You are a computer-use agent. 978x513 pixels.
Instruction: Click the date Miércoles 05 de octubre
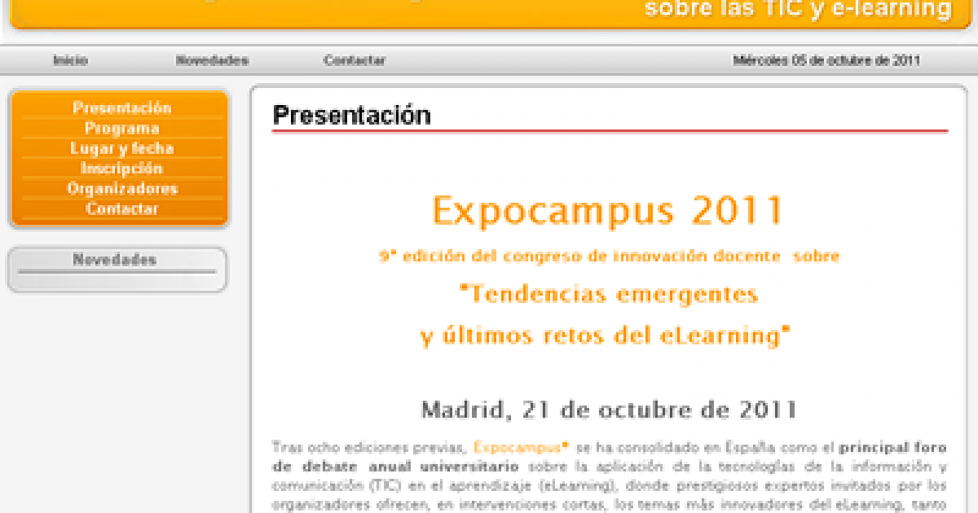pyautogui.click(x=826, y=60)
